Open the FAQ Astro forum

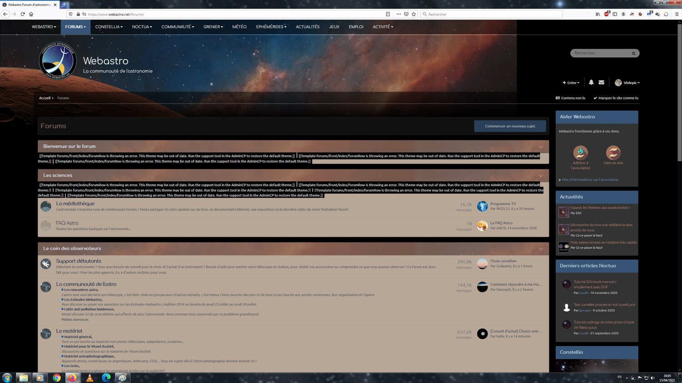pos(67,223)
